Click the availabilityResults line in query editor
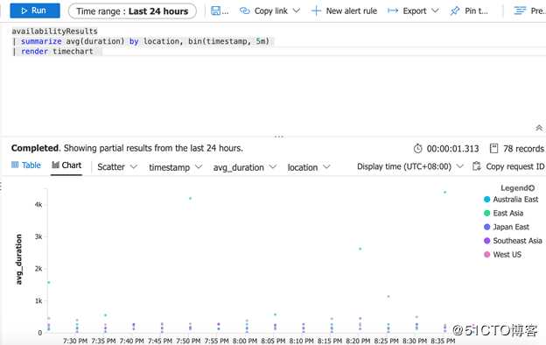The height and width of the screenshot is (345, 546). click(x=54, y=31)
